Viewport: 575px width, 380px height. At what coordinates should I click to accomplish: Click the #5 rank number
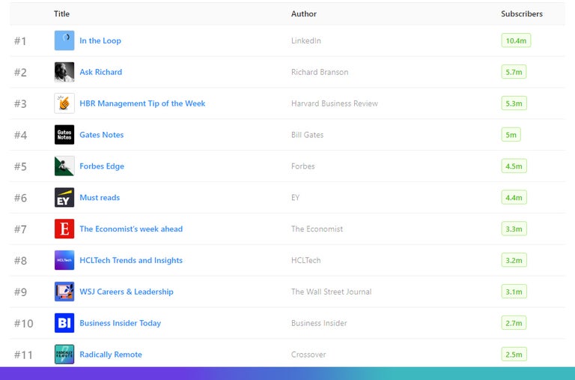(20, 166)
